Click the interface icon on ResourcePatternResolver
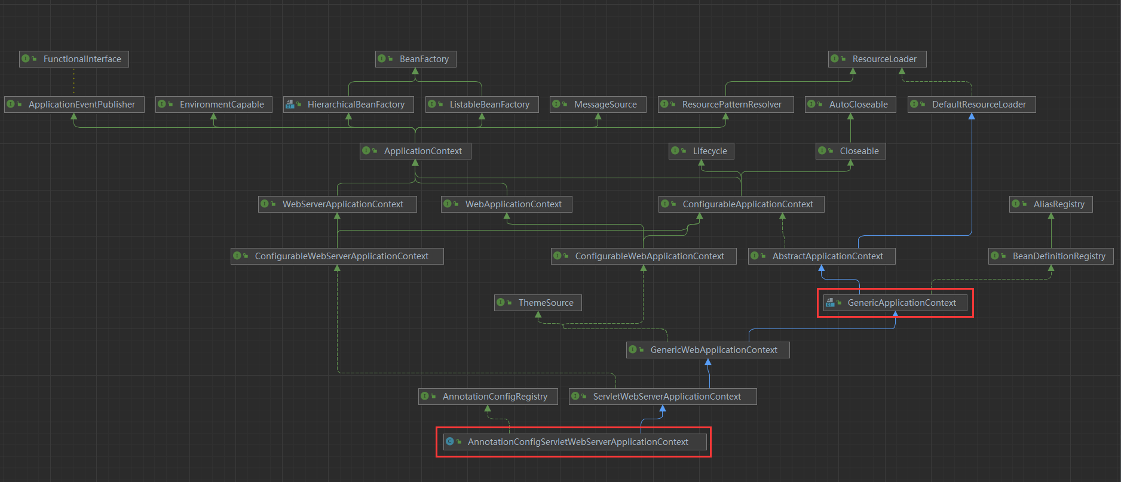 664,104
